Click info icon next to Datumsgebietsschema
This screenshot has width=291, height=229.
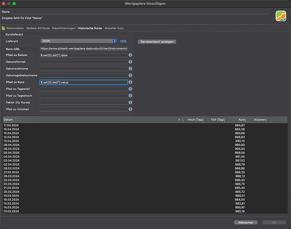coord(130,75)
